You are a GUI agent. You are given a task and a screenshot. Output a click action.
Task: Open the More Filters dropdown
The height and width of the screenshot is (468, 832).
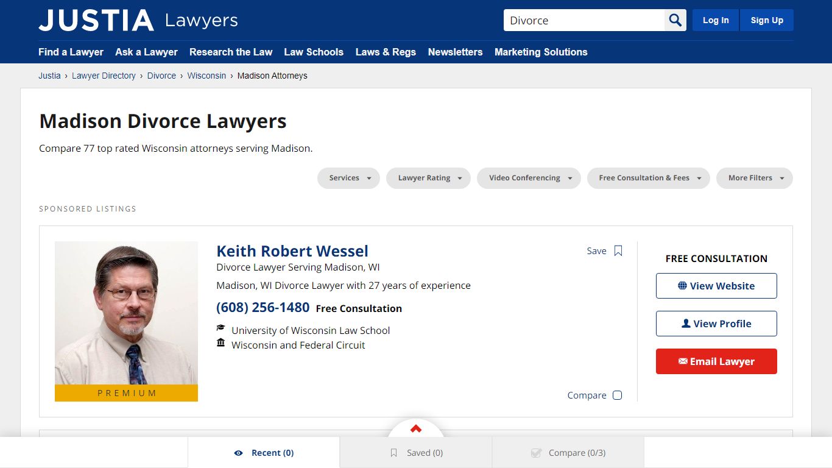tap(754, 178)
